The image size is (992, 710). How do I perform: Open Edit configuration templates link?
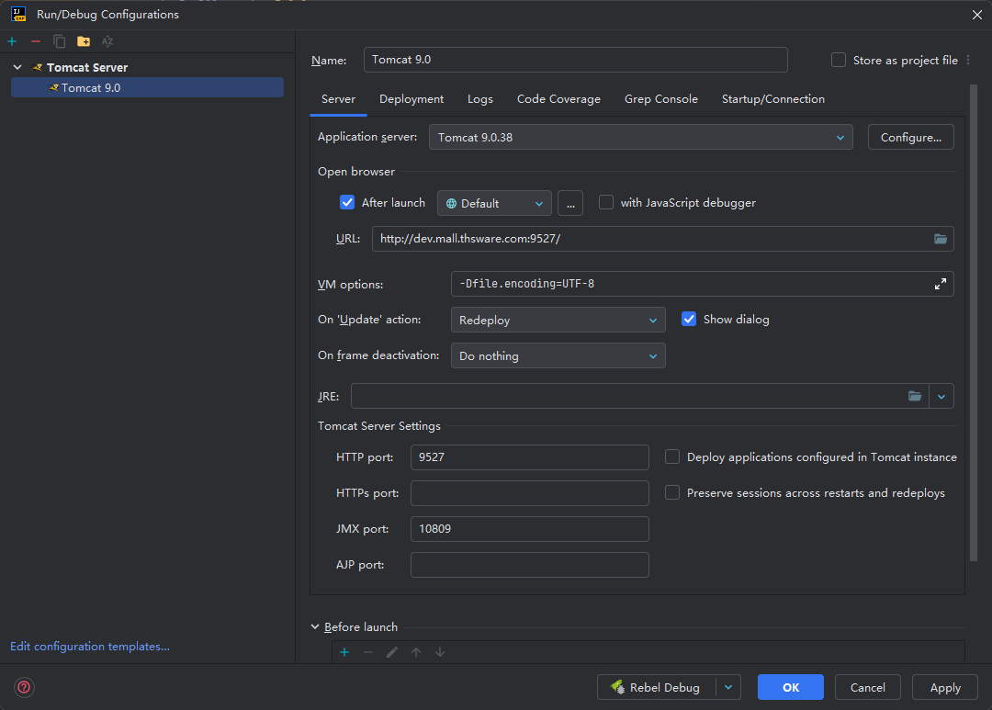pyautogui.click(x=90, y=647)
